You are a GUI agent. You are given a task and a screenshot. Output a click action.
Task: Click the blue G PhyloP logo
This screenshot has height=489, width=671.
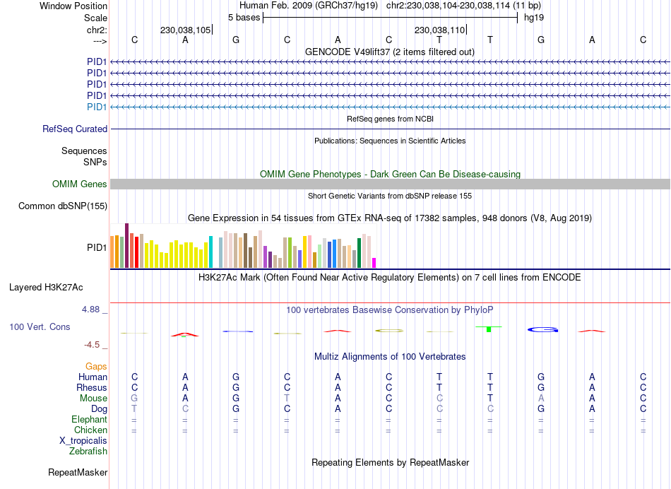coord(542,330)
